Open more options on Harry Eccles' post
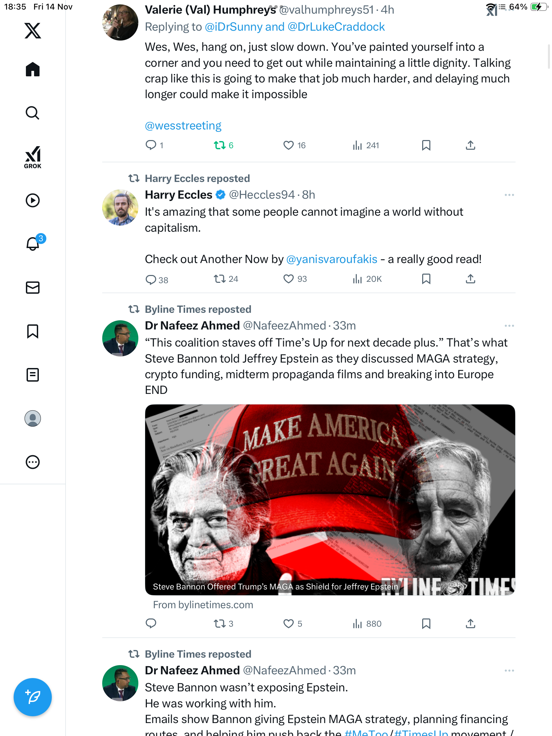Image resolution: width=552 pixels, height=736 pixels. pyautogui.click(x=509, y=195)
